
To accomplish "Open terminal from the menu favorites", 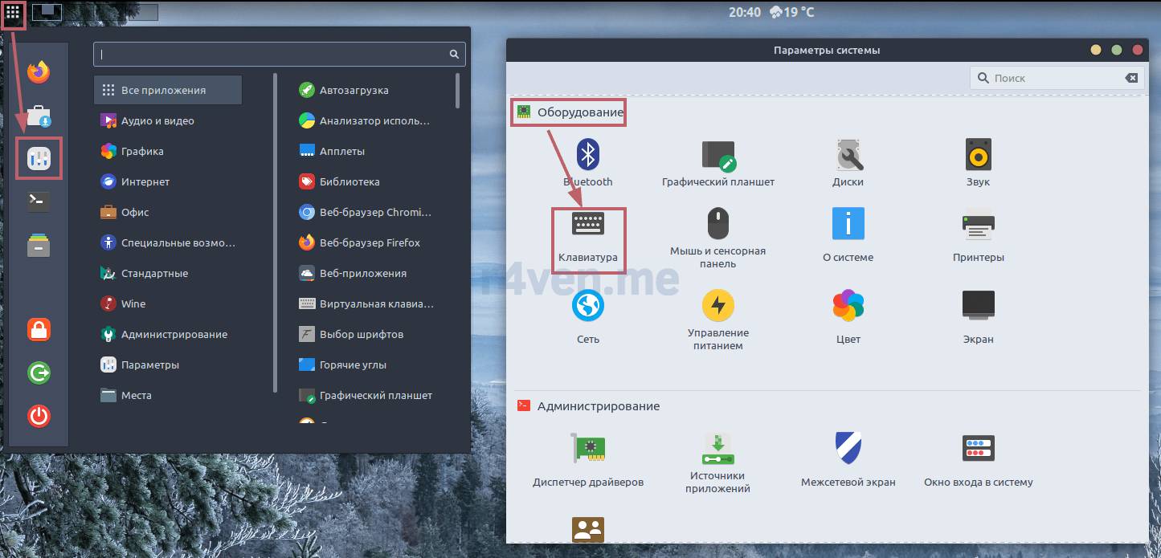I will pyautogui.click(x=39, y=202).
